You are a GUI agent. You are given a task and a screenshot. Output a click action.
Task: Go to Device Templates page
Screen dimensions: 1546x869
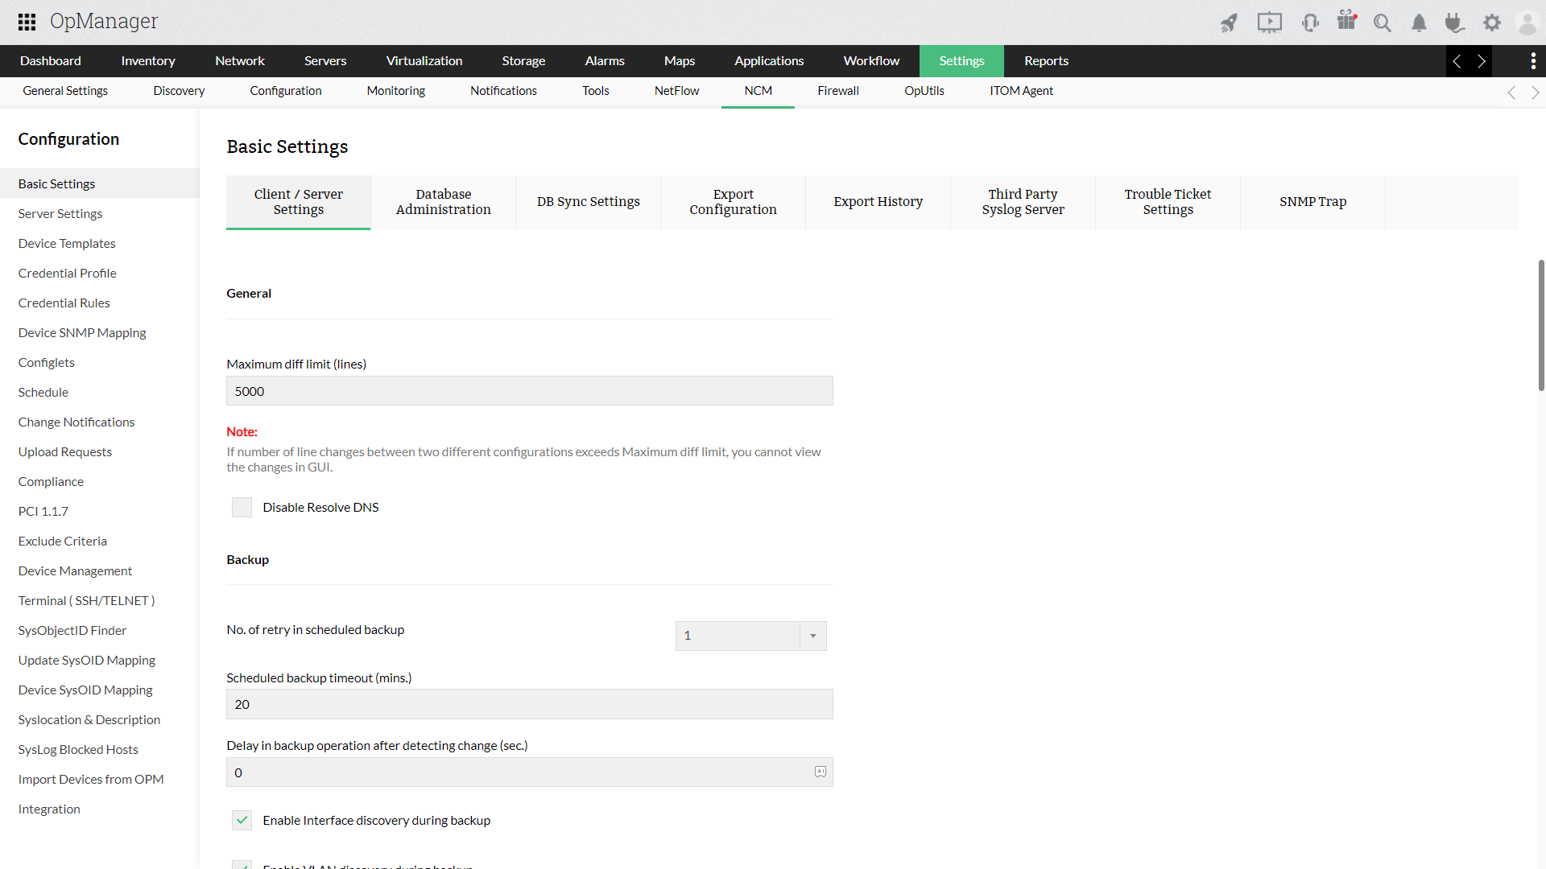67,243
